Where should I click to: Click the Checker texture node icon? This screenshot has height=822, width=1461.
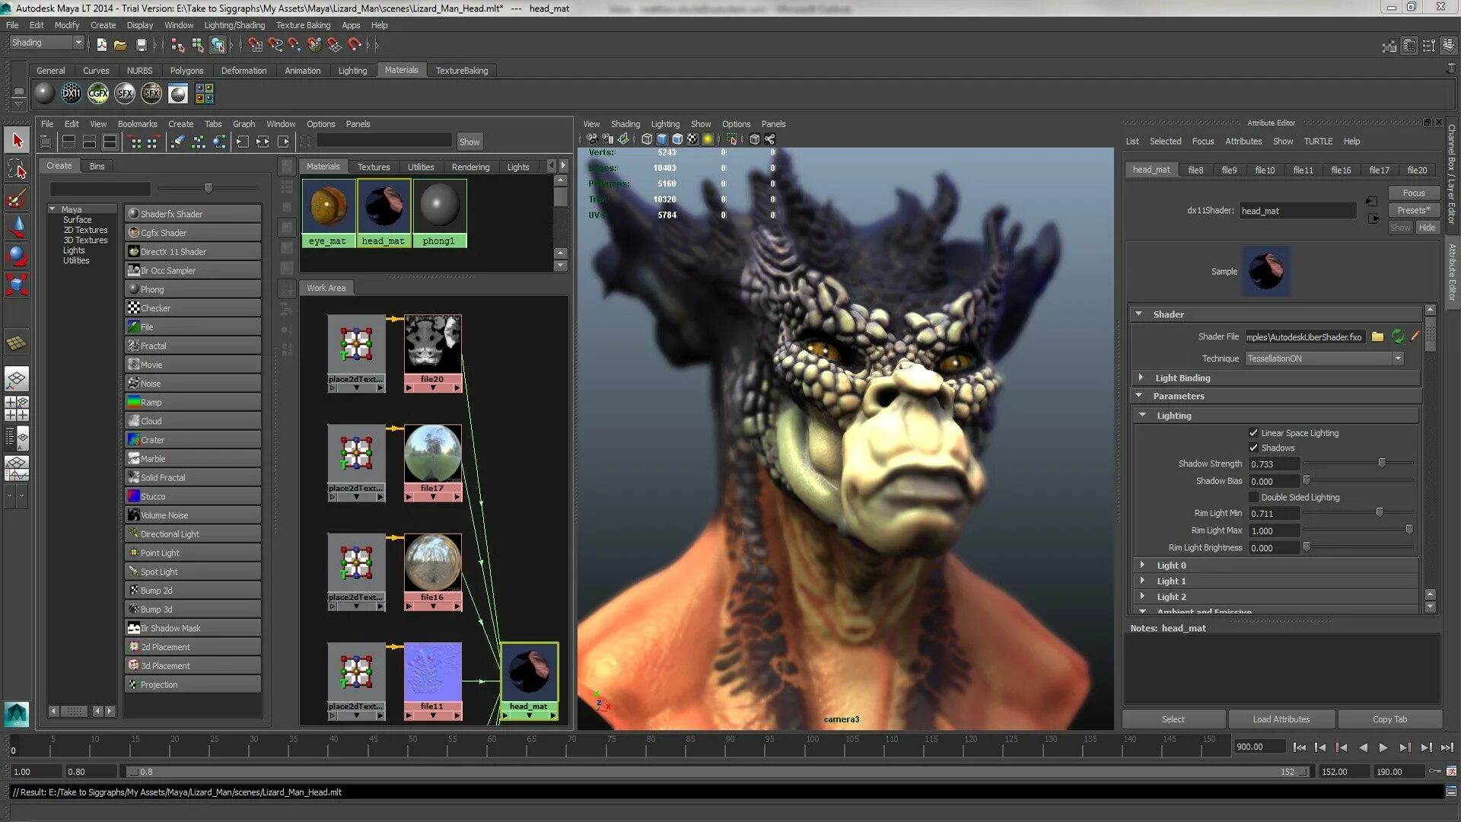[134, 308]
